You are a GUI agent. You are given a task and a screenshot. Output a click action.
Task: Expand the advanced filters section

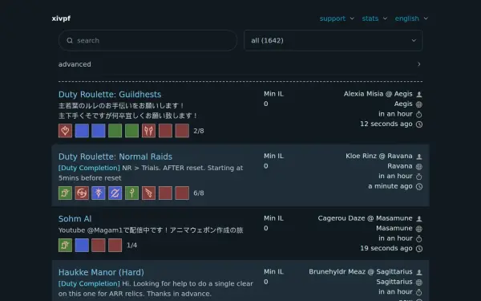(x=240, y=64)
